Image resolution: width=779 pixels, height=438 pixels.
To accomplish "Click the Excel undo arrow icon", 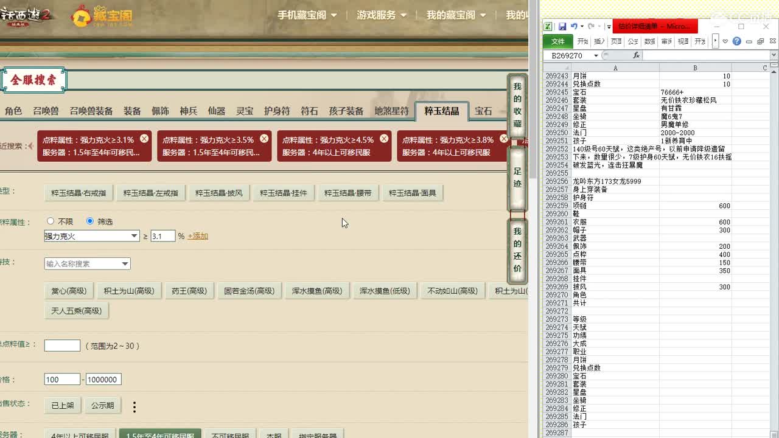I will (573, 27).
